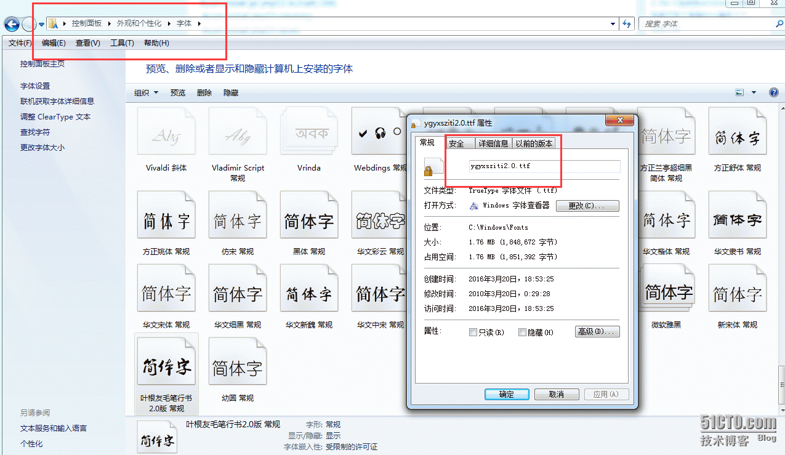Click the 取消 button

pos(557,394)
